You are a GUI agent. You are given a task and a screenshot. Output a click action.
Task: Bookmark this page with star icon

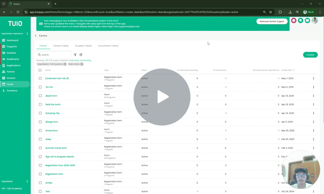click(271, 12)
